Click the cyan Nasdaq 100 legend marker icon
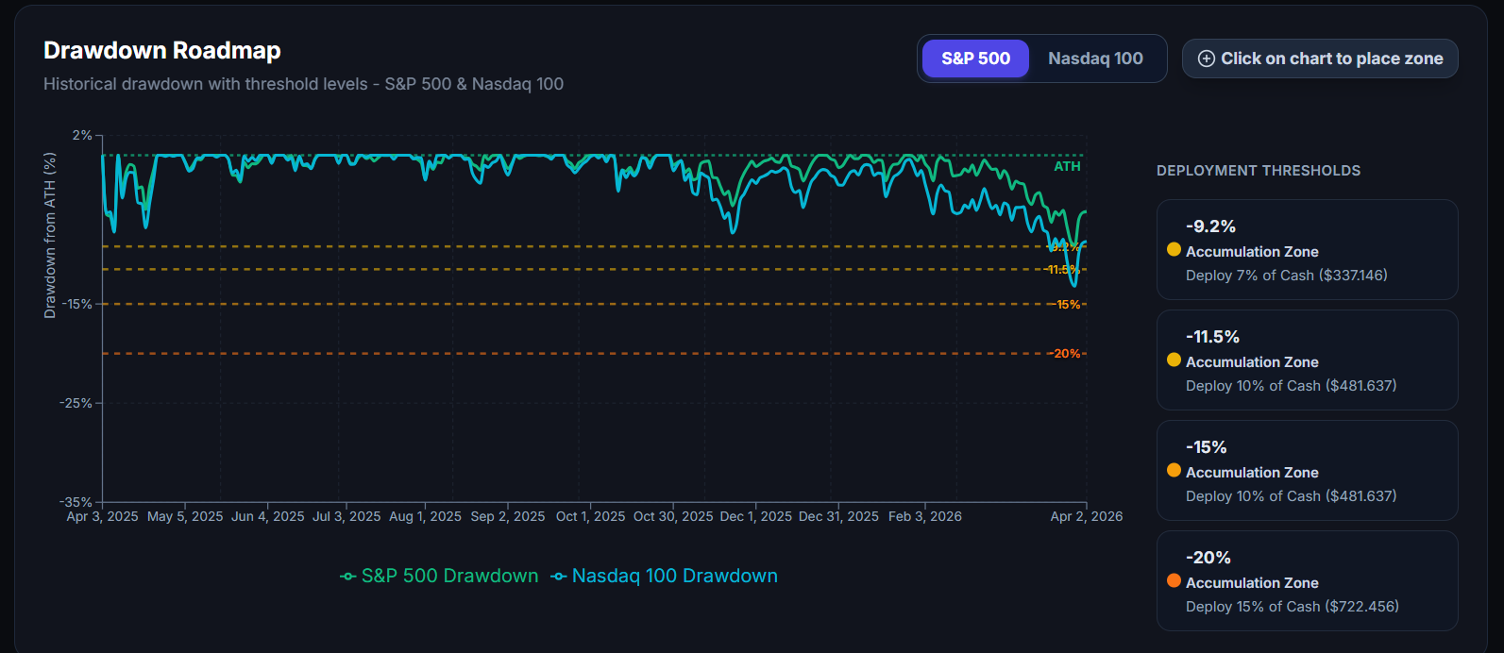Viewport: 1504px width, 653px height. click(559, 577)
